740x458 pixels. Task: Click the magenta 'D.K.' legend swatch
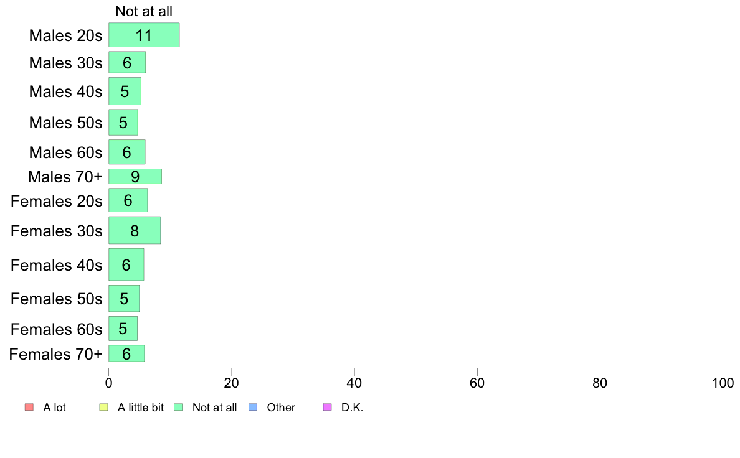[327, 407]
